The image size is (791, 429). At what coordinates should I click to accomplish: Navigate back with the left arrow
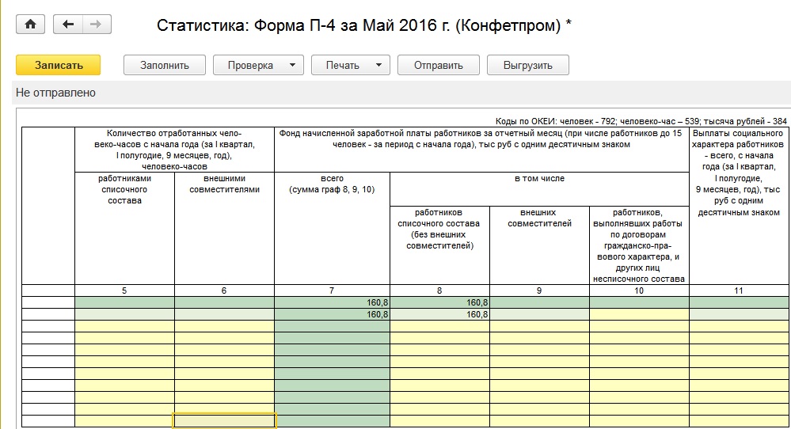tap(67, 25)
